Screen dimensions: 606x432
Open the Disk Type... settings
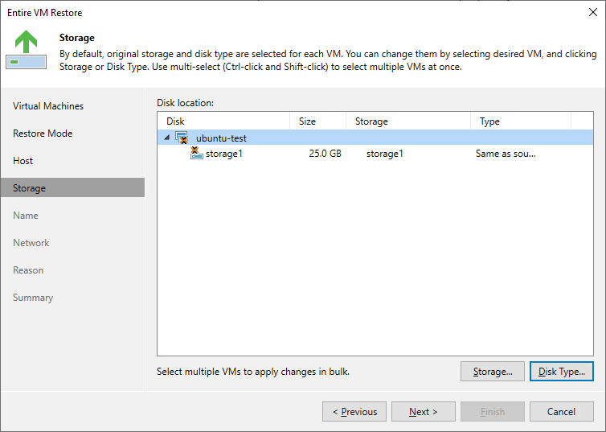click(562, 372)
